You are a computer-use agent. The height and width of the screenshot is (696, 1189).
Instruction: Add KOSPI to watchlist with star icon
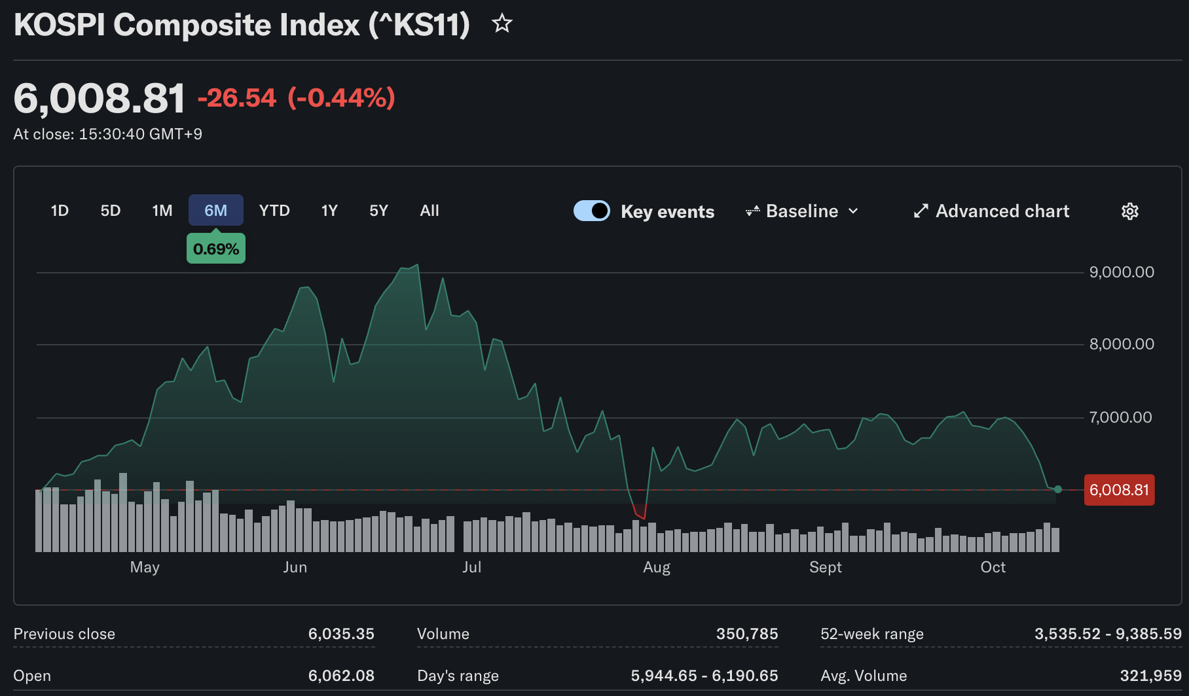[x=502, y=24]
